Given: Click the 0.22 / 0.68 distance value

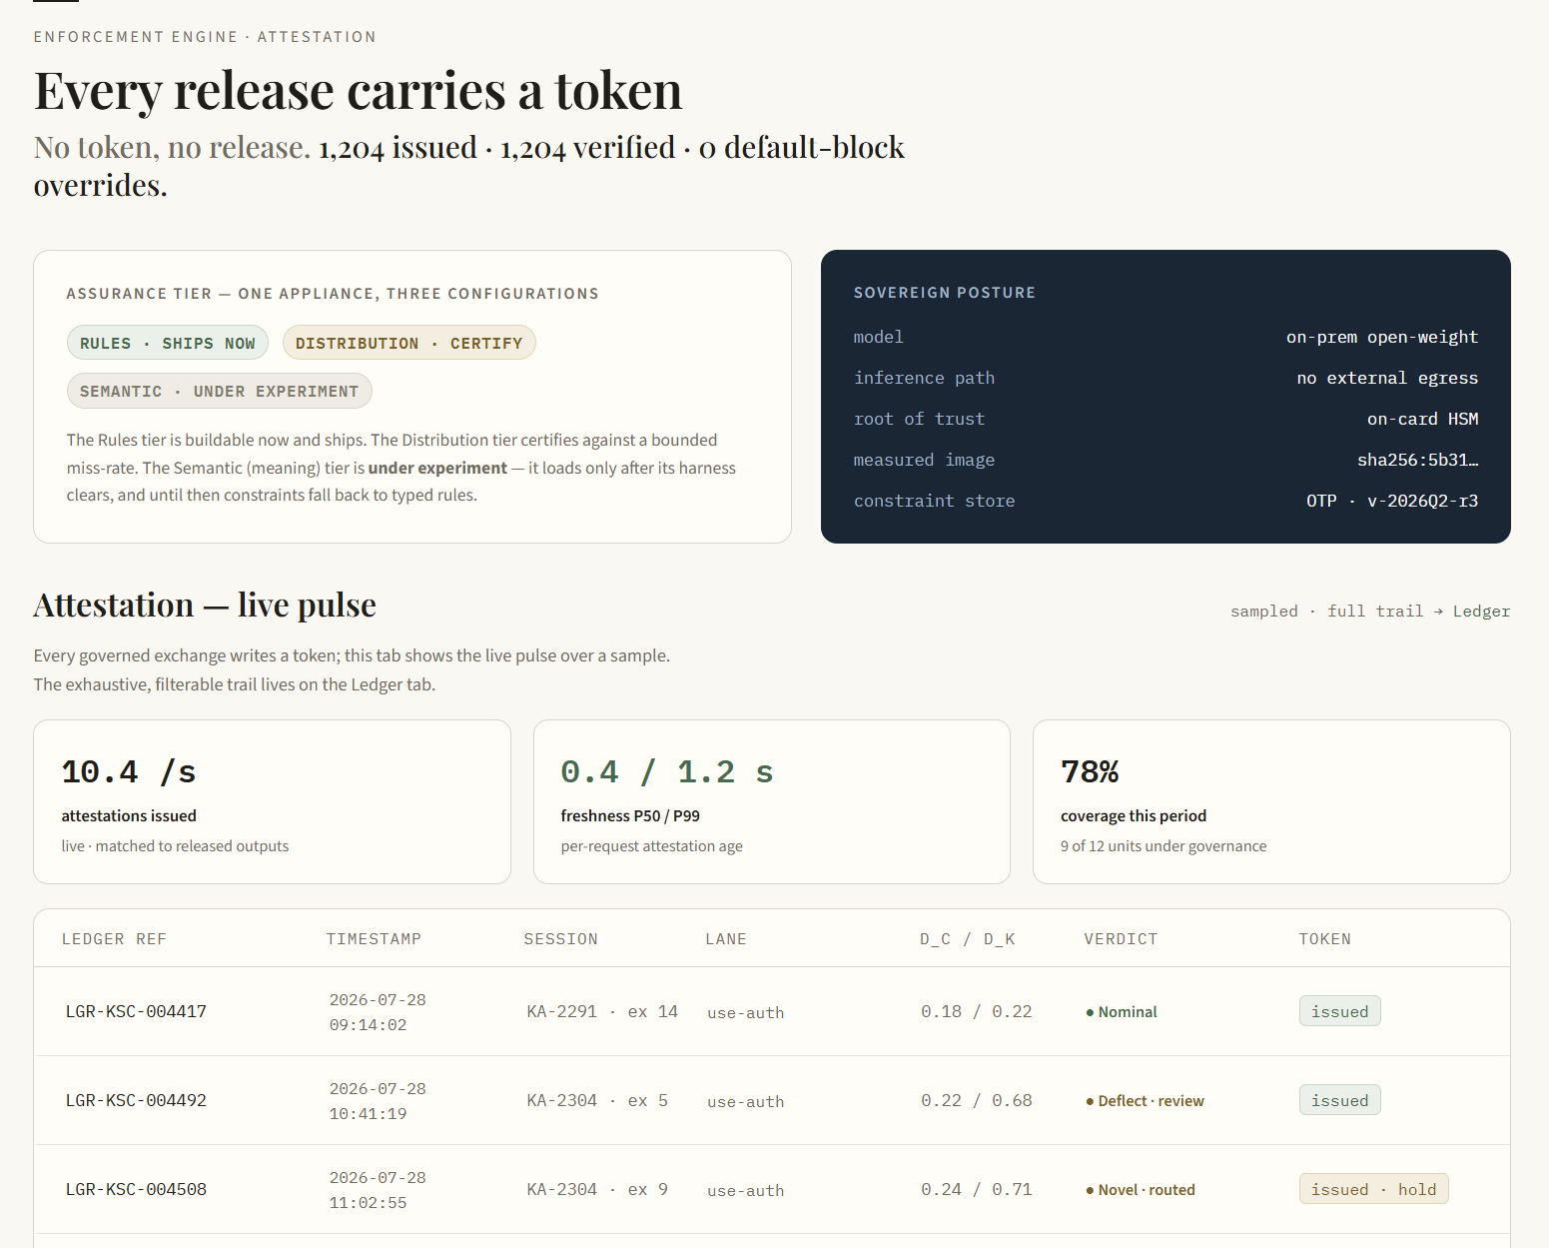Looking at the screenshot, I should pos(977,1100).
